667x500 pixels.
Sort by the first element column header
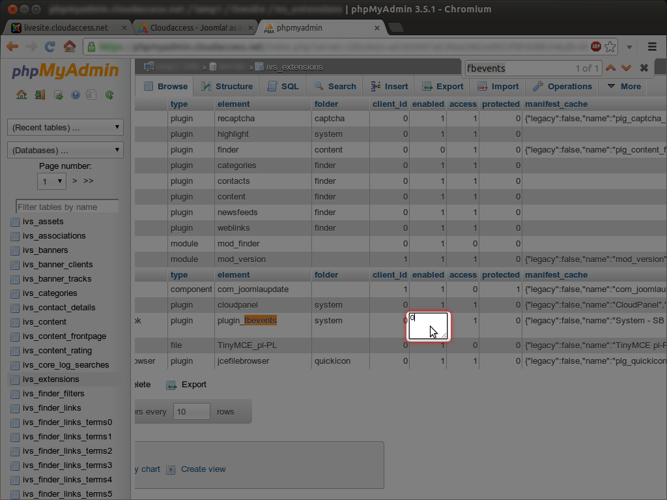click(234, 104)
